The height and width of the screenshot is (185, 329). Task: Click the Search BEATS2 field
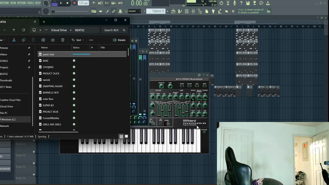pyautogui.click(x=115, y=30)
